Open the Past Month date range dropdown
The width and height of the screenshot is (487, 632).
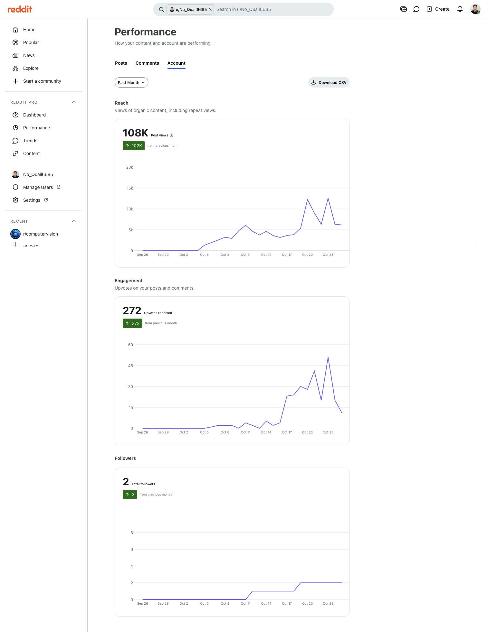coord(131,82)
